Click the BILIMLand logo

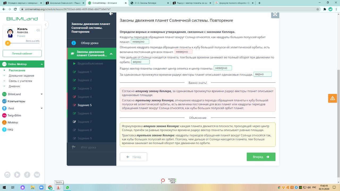click(22, 19)
